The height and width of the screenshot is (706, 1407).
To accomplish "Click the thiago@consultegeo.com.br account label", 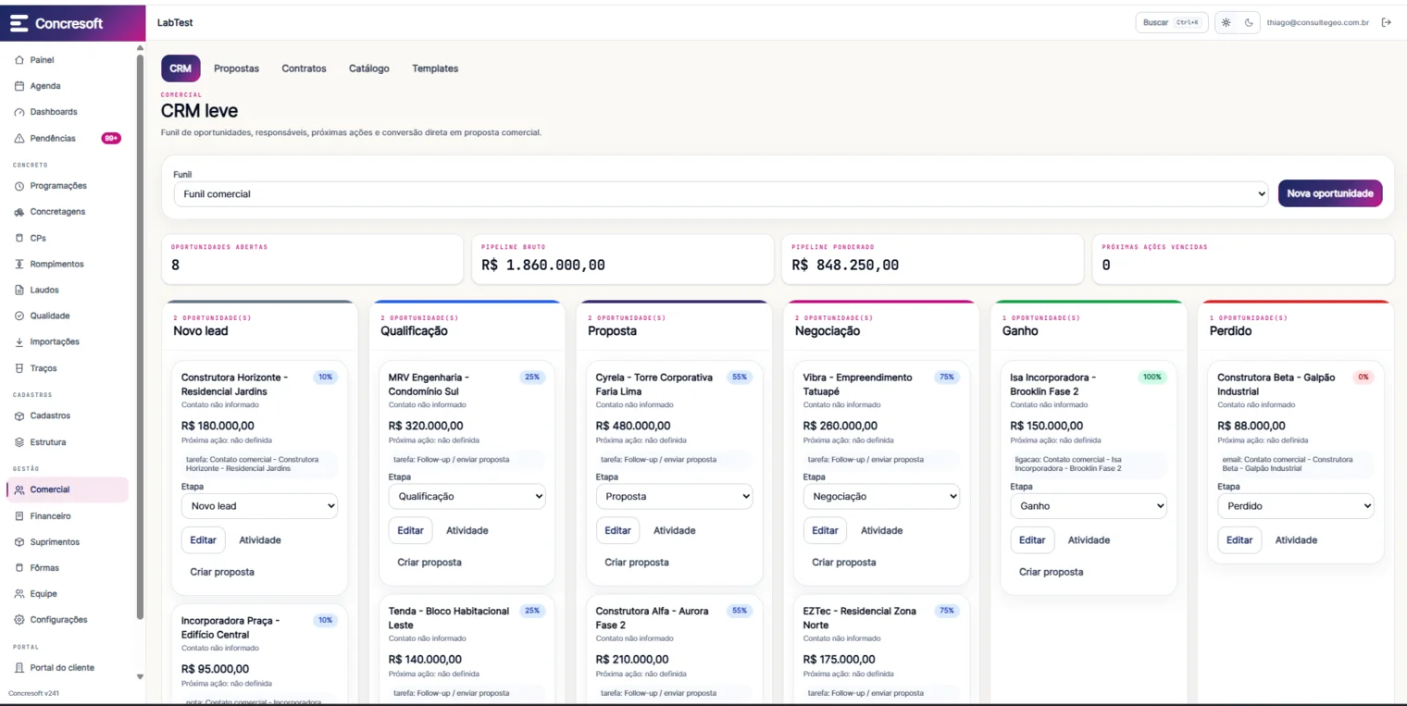I will tap(1319, 22).
